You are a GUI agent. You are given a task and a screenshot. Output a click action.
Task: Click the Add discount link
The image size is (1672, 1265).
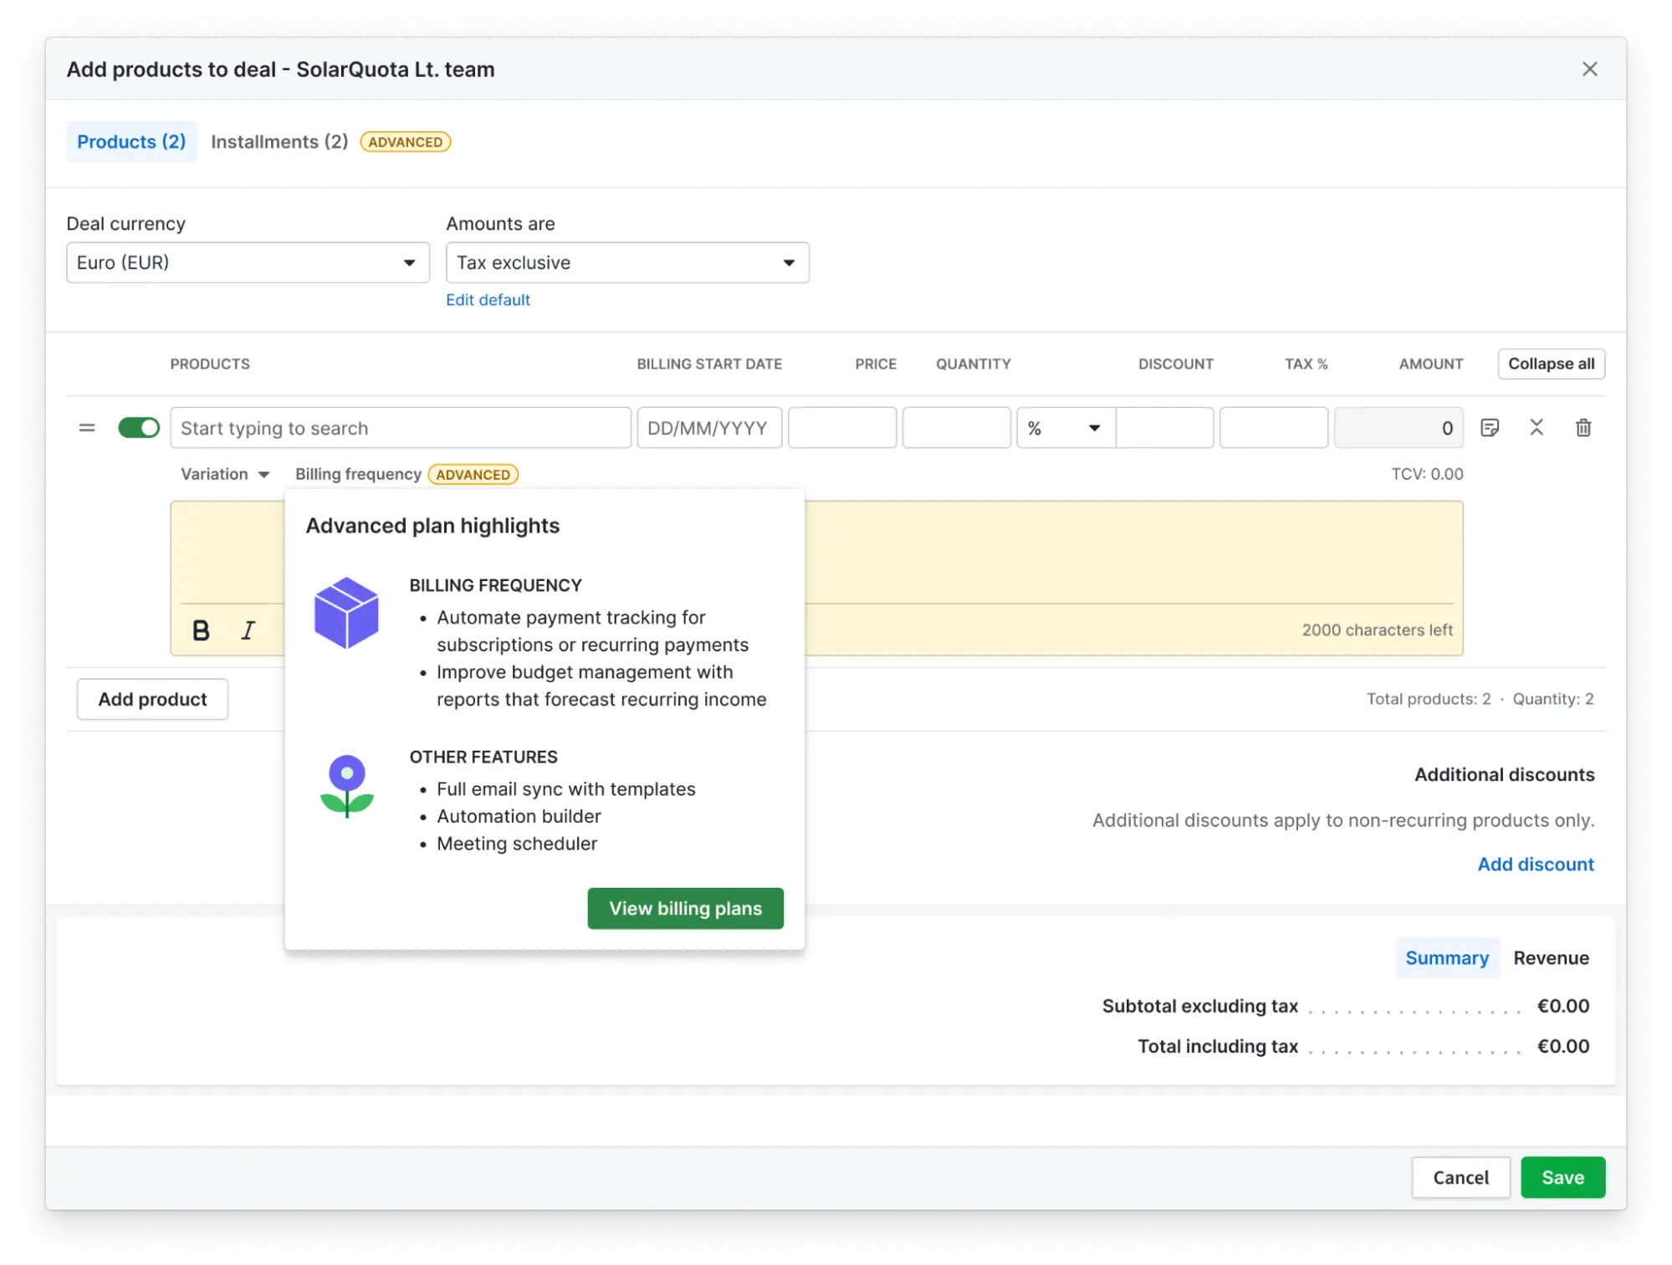1535,864
